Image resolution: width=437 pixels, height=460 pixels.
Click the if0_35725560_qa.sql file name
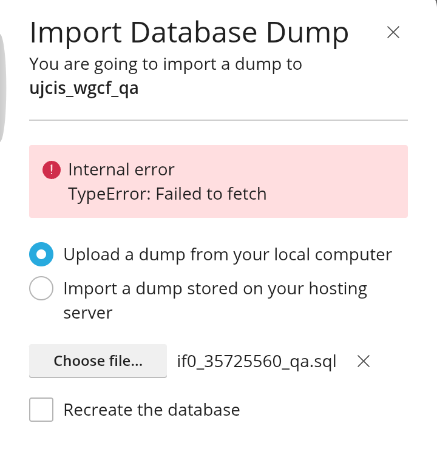click(x=257, y=362)
